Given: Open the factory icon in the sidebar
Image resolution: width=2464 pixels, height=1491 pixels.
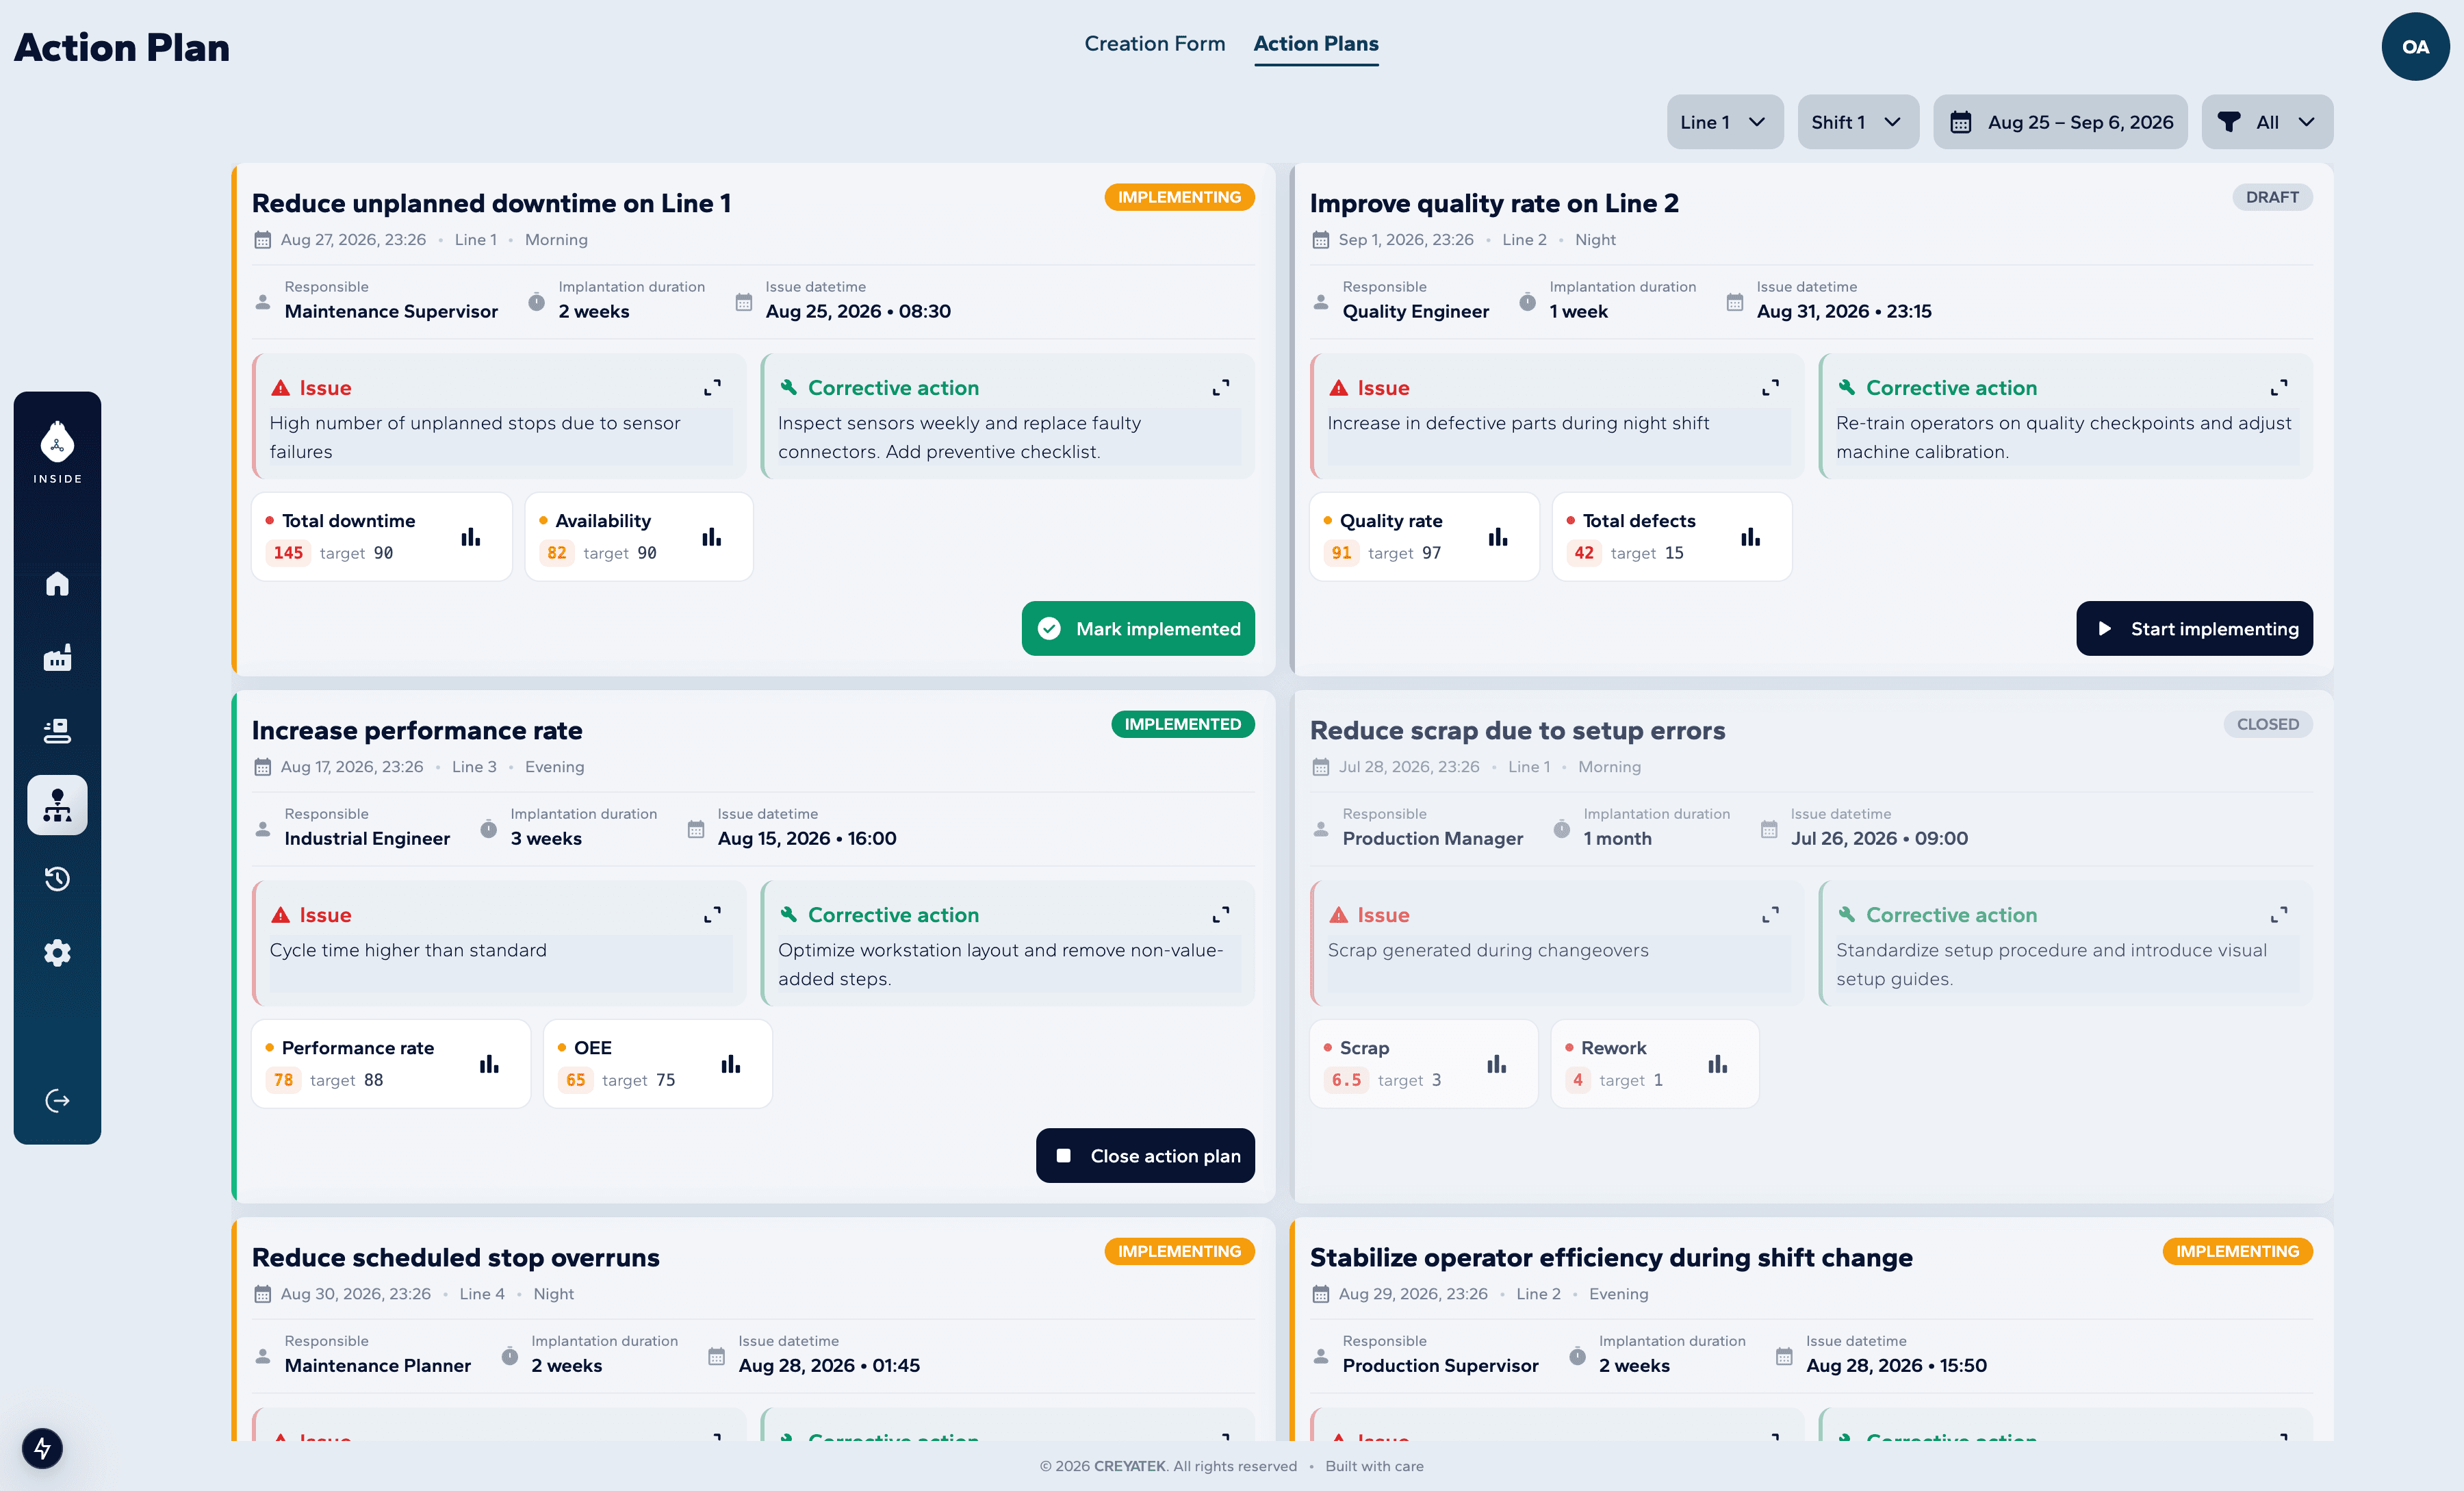Looking at the screenshot, I should click(57, 657).
